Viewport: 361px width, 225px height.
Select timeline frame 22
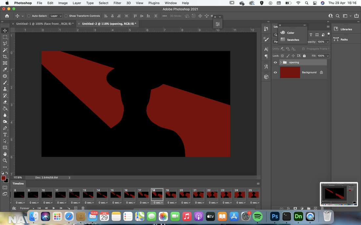(212, 196)
